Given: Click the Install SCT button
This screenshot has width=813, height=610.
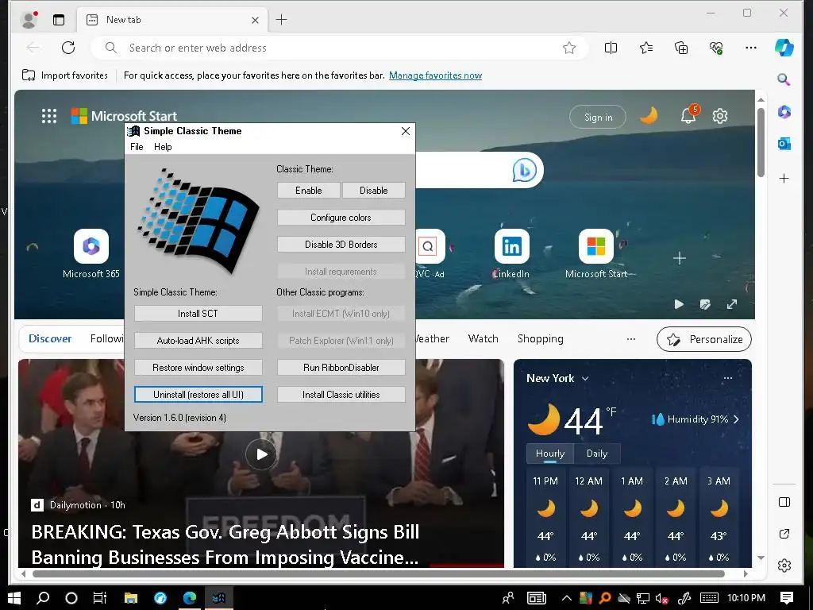Looking at the screenshot, I should point(198,313).
